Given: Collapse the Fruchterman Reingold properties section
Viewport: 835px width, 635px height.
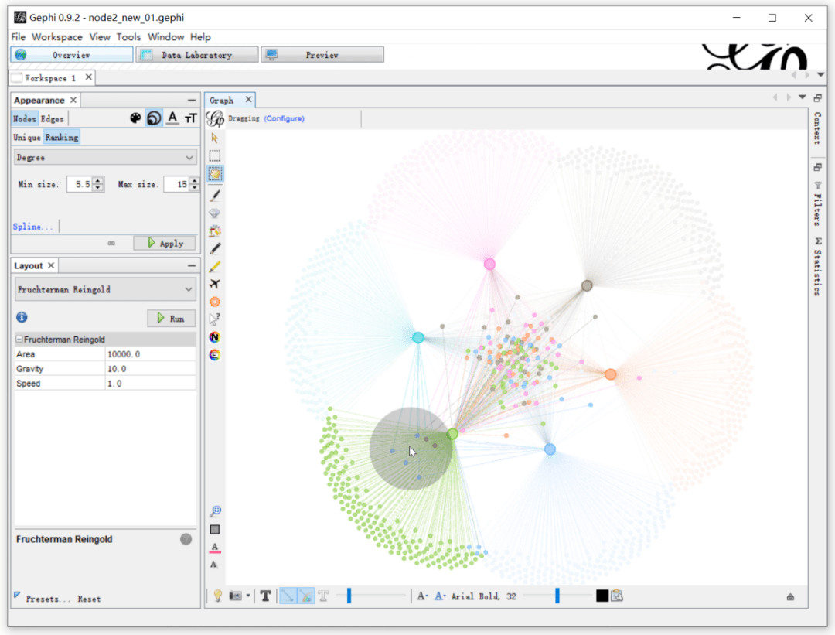Looking at the screenshot, I should (x=19, y=340).
